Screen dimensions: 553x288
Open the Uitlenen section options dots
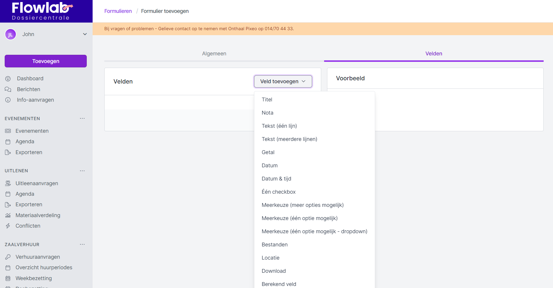pyautogui.click(x=82, y=171)
